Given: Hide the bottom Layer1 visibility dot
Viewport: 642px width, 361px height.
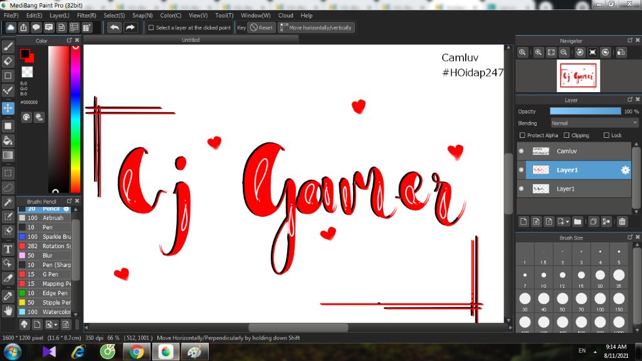Looking at the screenshot, I should [521, 189].
